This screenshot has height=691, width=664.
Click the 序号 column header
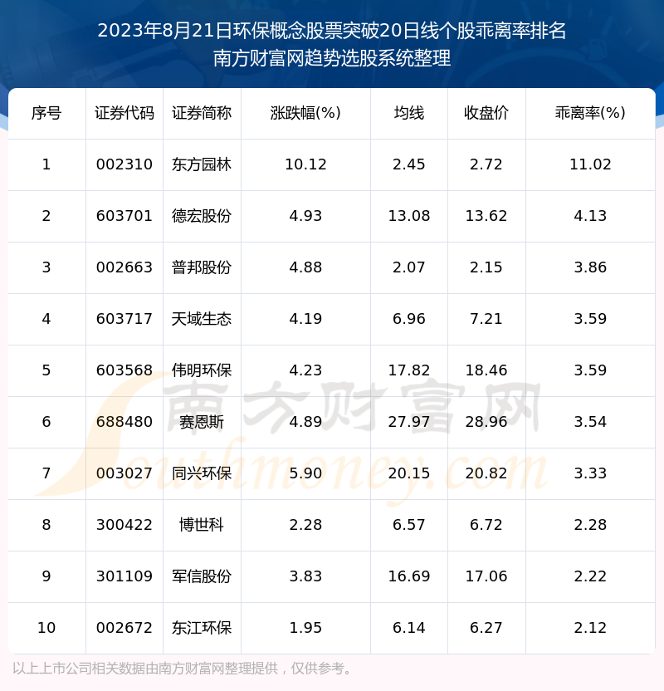tap(46, 113)
